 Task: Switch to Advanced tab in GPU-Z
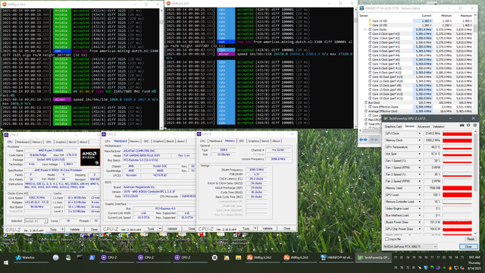tap(424, 127)
